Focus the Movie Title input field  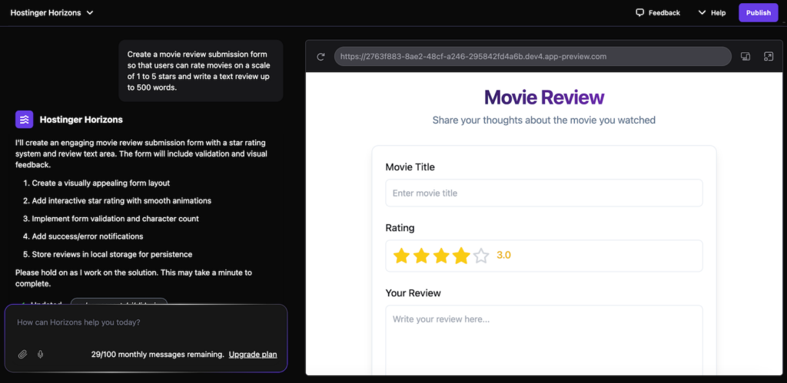click(544, 193)
